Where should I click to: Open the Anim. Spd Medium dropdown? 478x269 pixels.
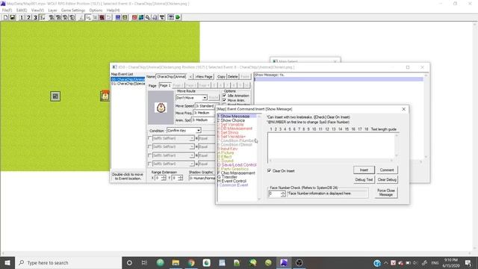pos(203,120)
